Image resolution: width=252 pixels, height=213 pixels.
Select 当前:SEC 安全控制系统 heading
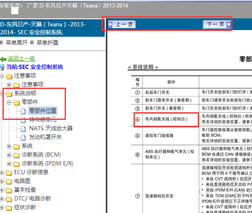point(35,67)
